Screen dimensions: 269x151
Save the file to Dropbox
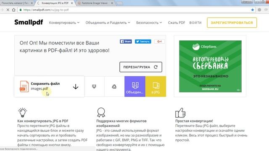94,86
